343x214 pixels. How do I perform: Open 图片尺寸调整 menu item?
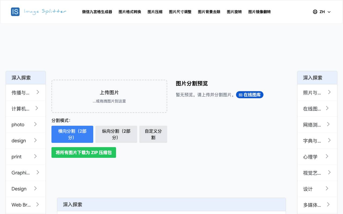[180, 12]
